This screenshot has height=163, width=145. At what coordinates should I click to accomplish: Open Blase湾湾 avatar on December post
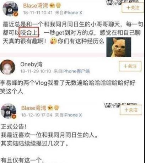[9, 111]
